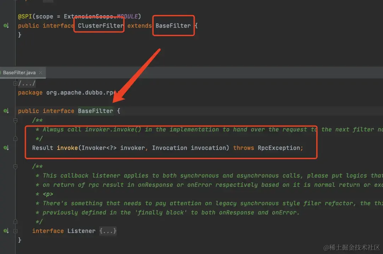Click the 'on return of rpc result' comment line
Screen dimensions: 383x254
coord(209,185)
